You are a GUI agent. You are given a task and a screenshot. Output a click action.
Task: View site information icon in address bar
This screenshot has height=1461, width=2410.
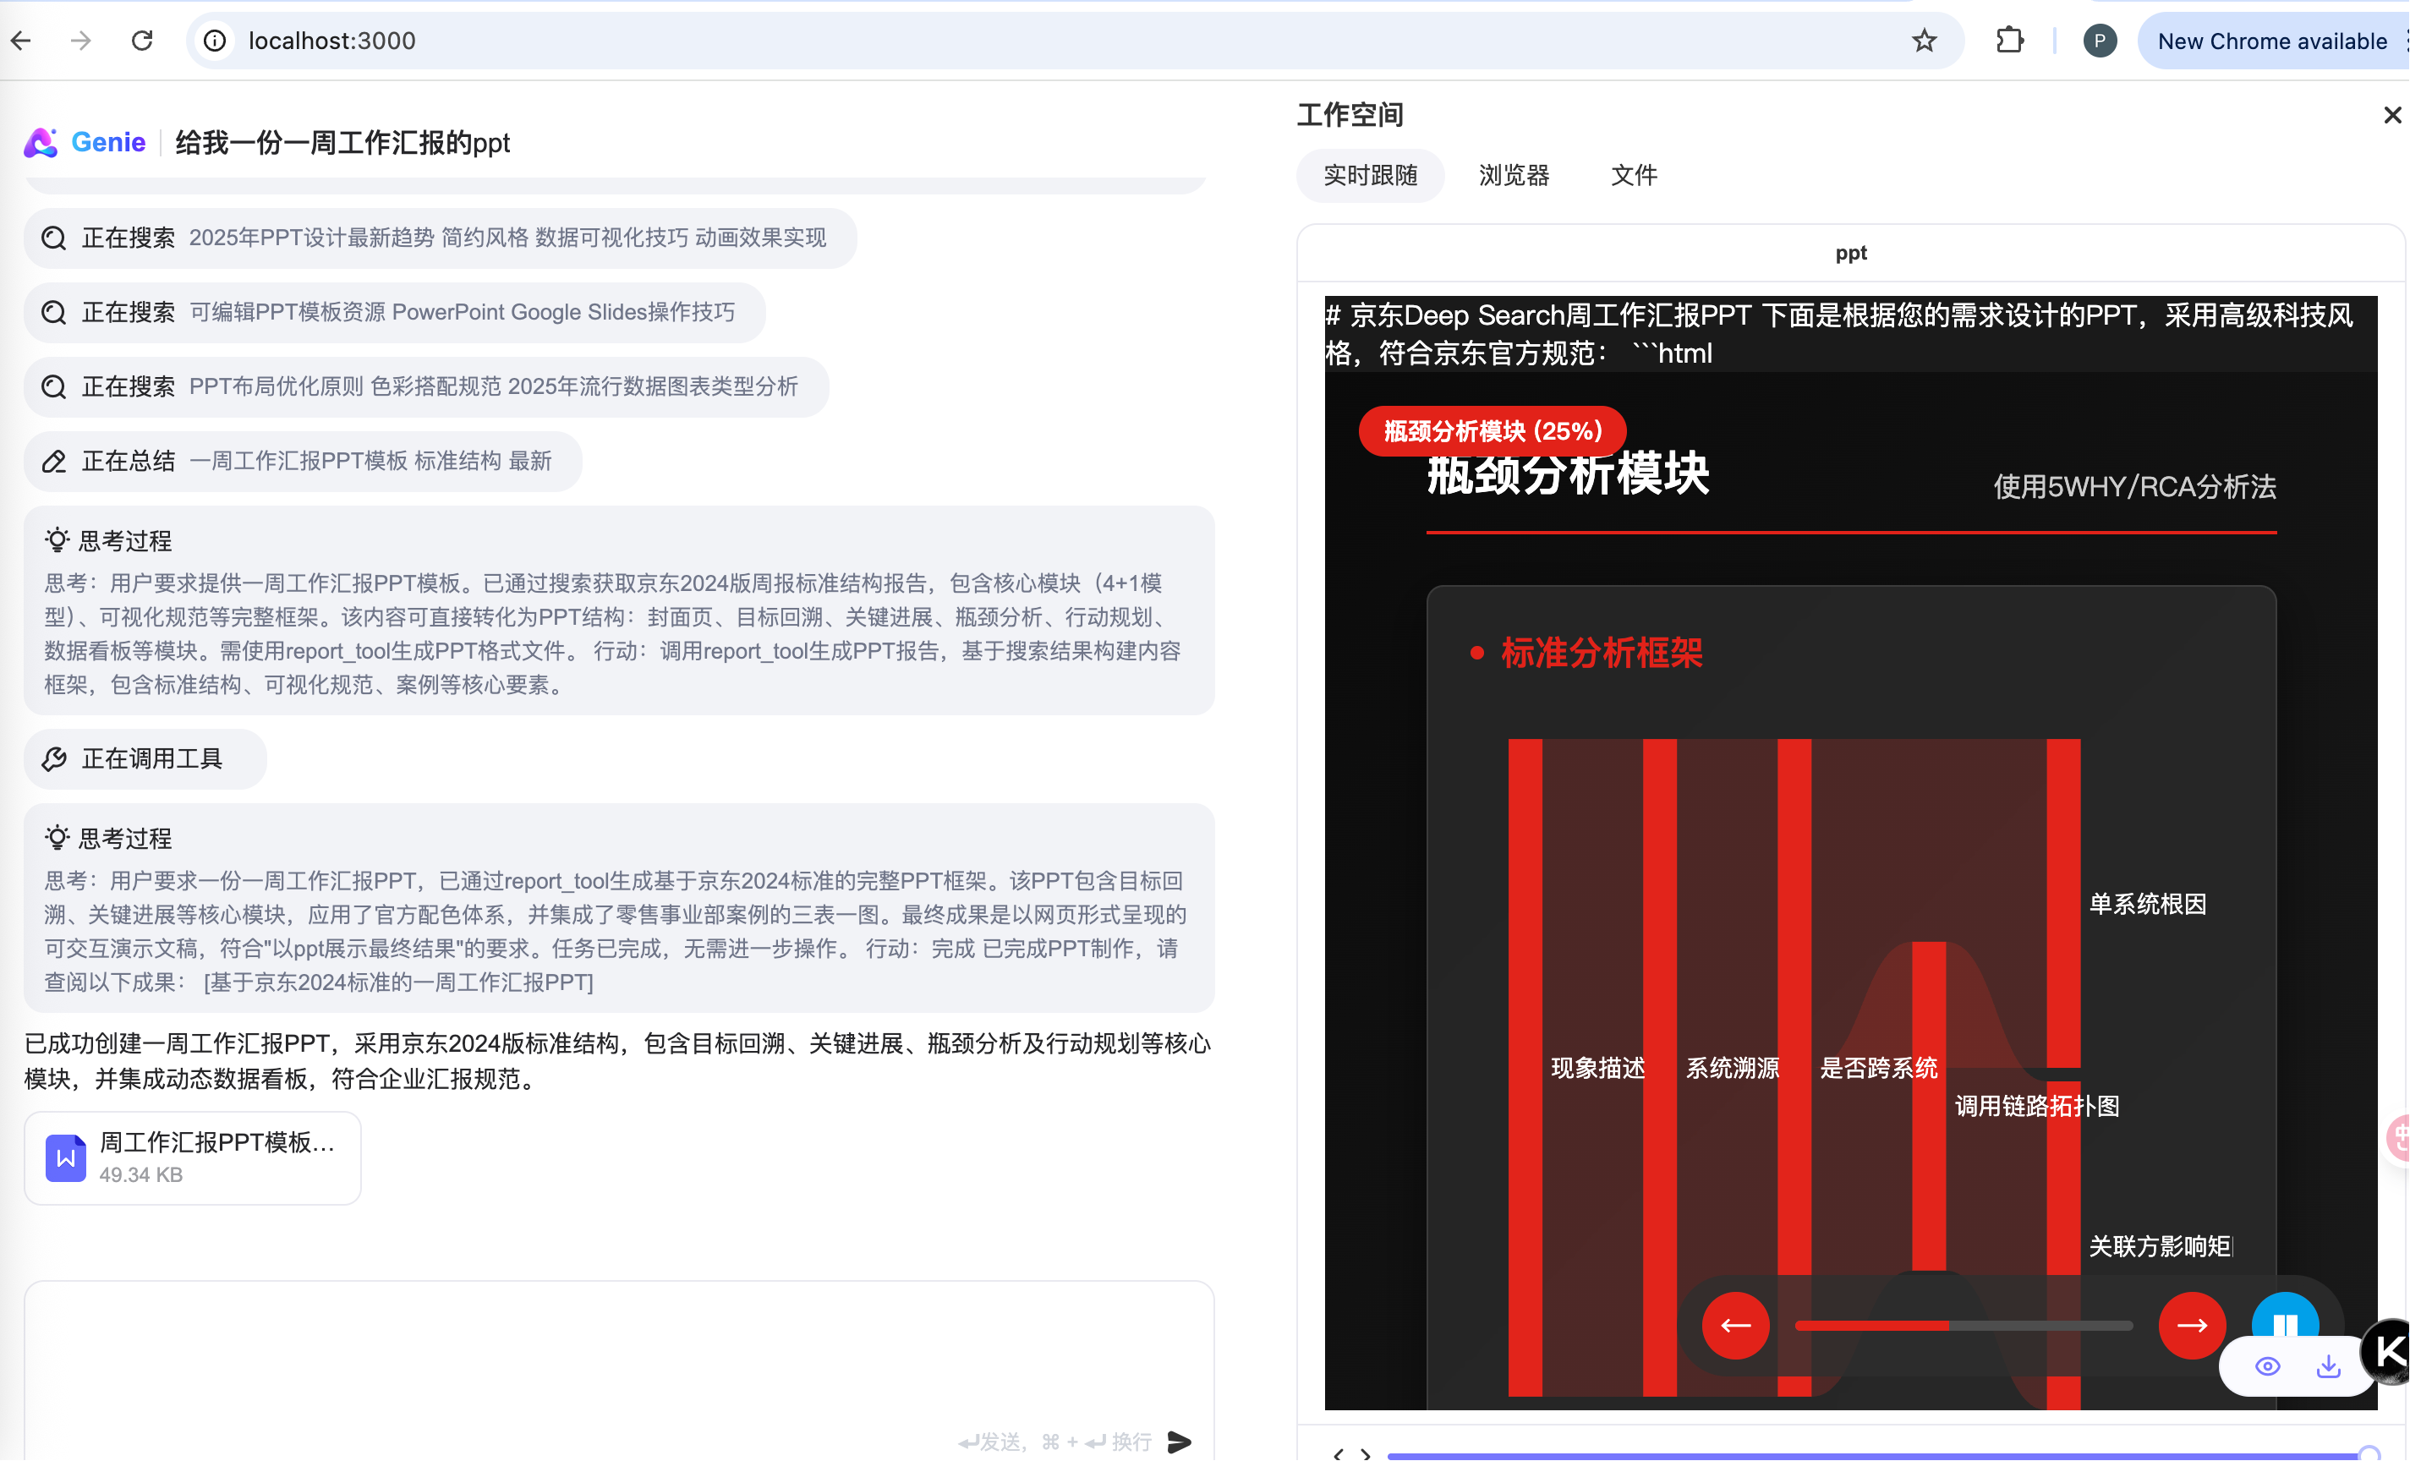pos(215,40)
